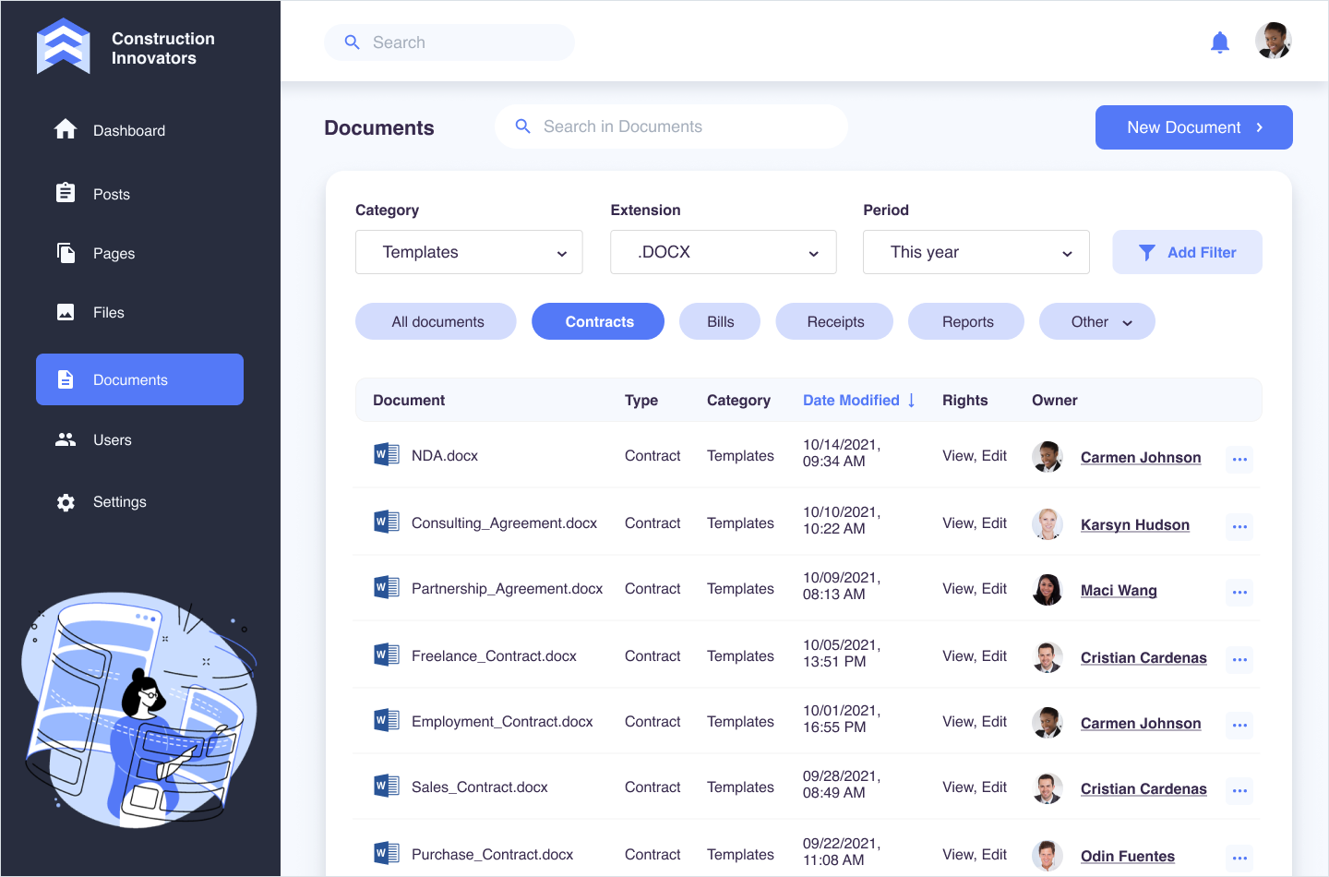The height and width of the screenshot is (877, 1329).
Task: Click the New Document button
Action: 1193,127
